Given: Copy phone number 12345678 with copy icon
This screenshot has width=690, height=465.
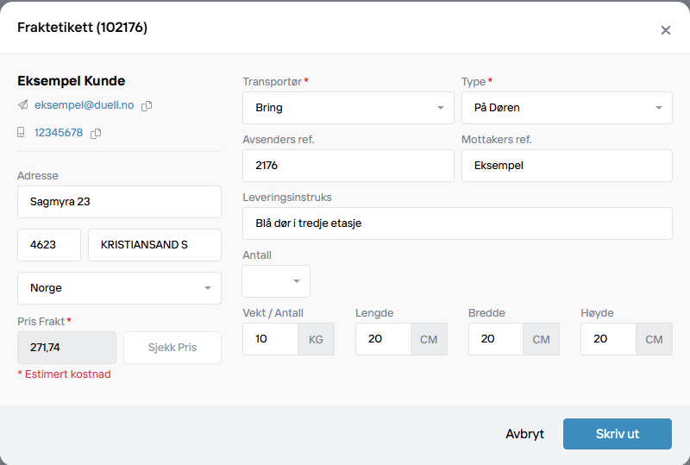Looking at the screenshot, I should (x=96, y=133).
